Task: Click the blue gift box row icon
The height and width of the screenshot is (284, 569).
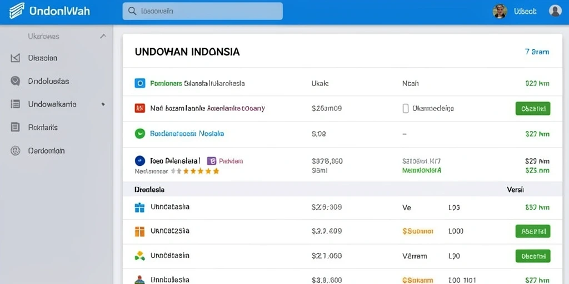Action: (x=139, y=207)
